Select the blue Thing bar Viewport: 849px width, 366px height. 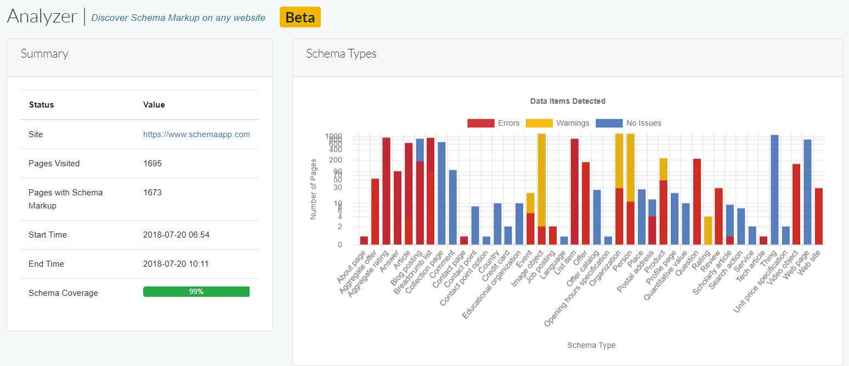(775, 190)
